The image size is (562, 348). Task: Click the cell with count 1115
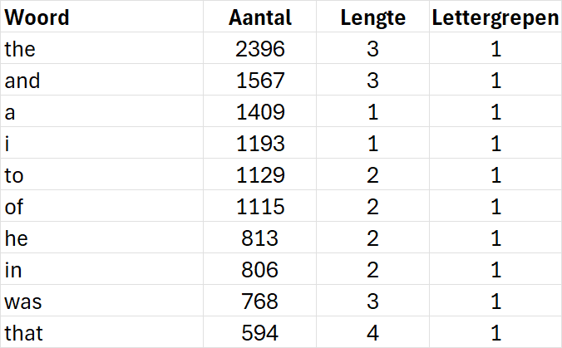(260, 205)
